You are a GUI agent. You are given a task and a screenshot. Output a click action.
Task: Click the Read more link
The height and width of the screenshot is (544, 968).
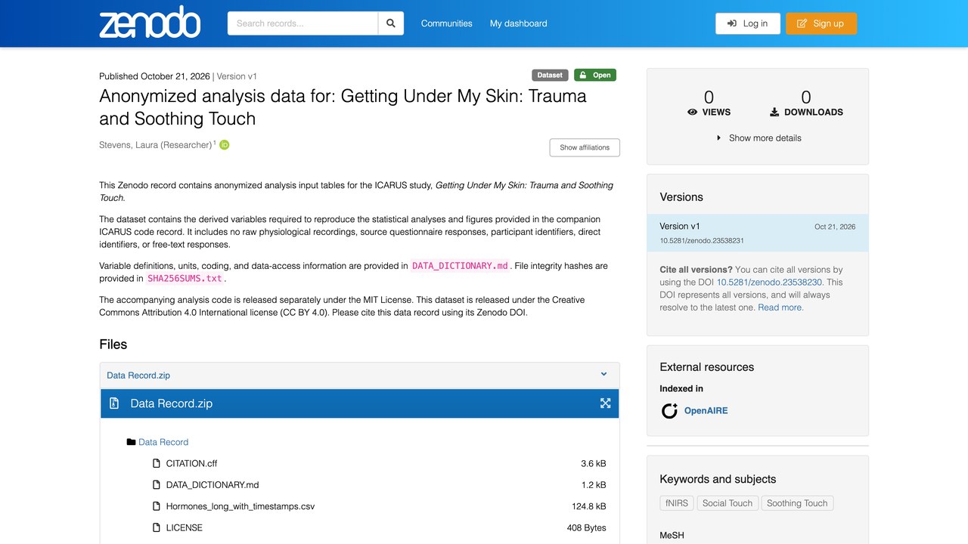coord(781,308)
